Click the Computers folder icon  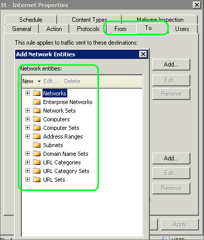click(x=37, y=119)
